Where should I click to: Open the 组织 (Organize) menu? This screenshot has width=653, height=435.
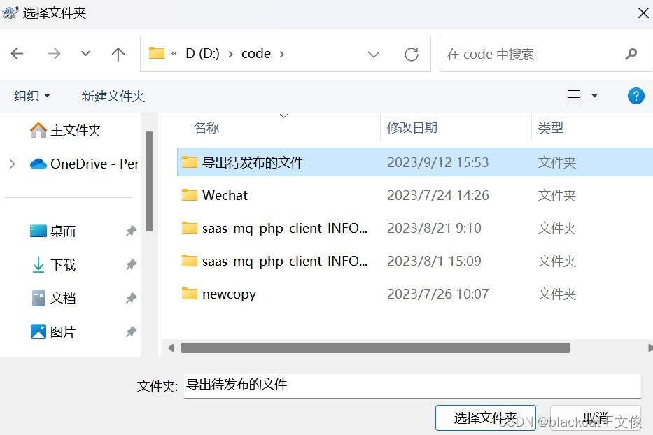point(31,96)
